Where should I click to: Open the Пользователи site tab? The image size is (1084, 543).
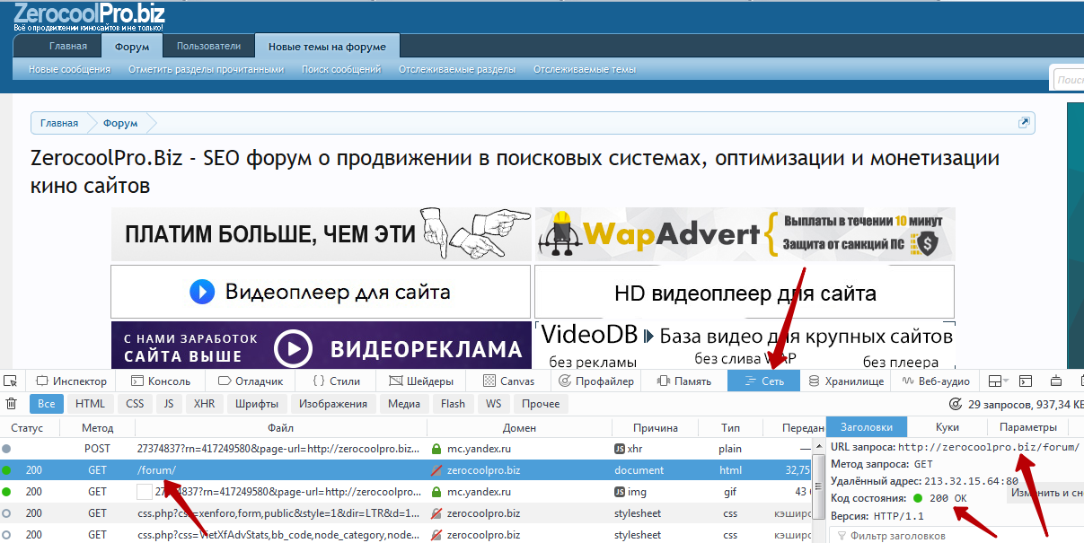point(208,47)
